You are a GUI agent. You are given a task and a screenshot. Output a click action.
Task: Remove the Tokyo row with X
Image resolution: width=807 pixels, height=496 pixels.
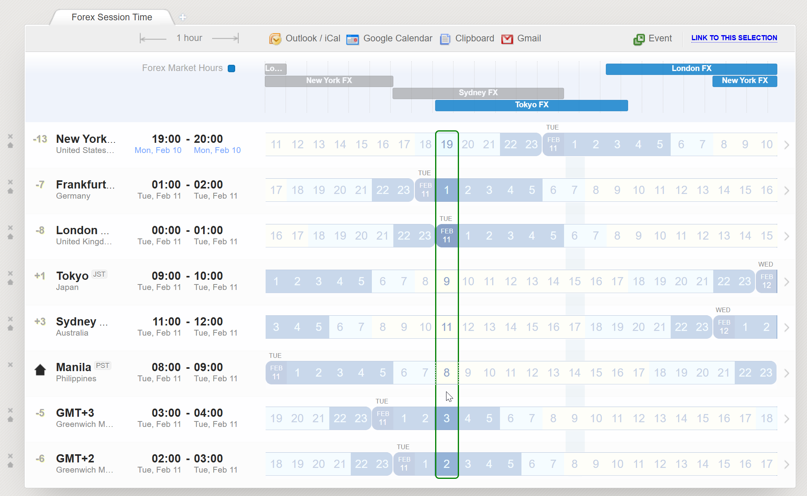pyautogui.click(x=11, y=273)
